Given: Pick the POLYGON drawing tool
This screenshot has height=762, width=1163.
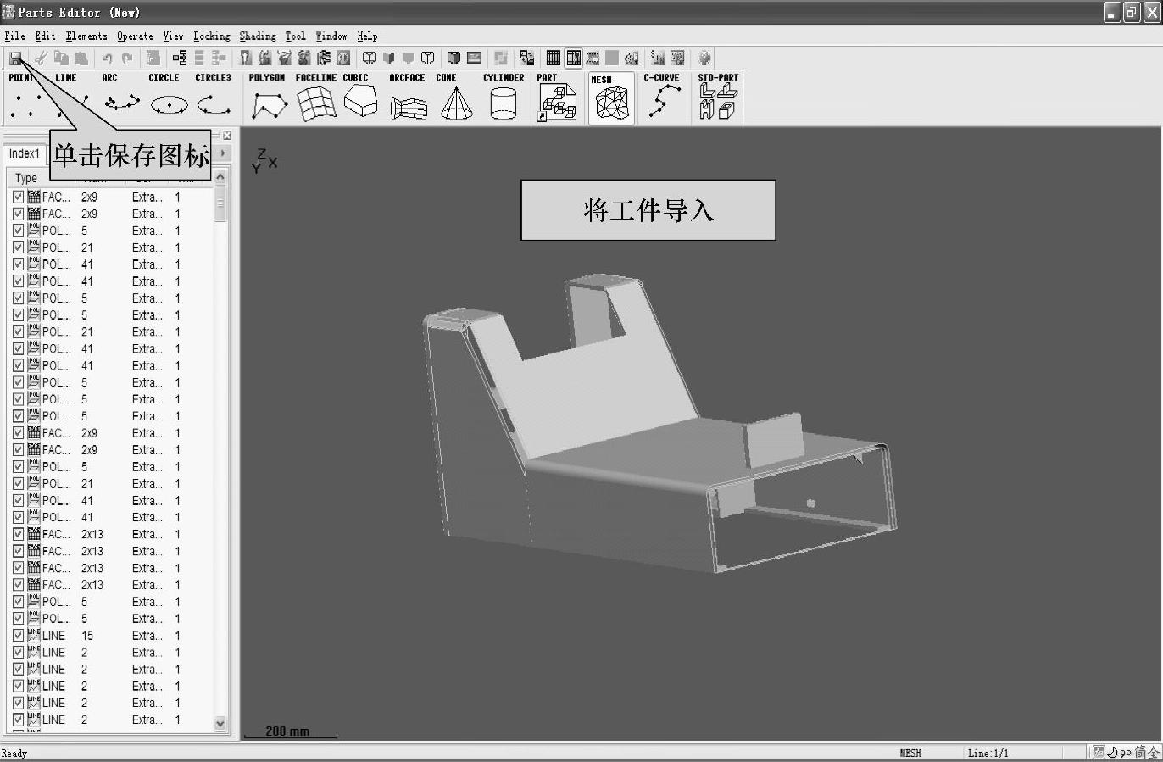Looking at the screenshot, I should [x=268, y=99].
